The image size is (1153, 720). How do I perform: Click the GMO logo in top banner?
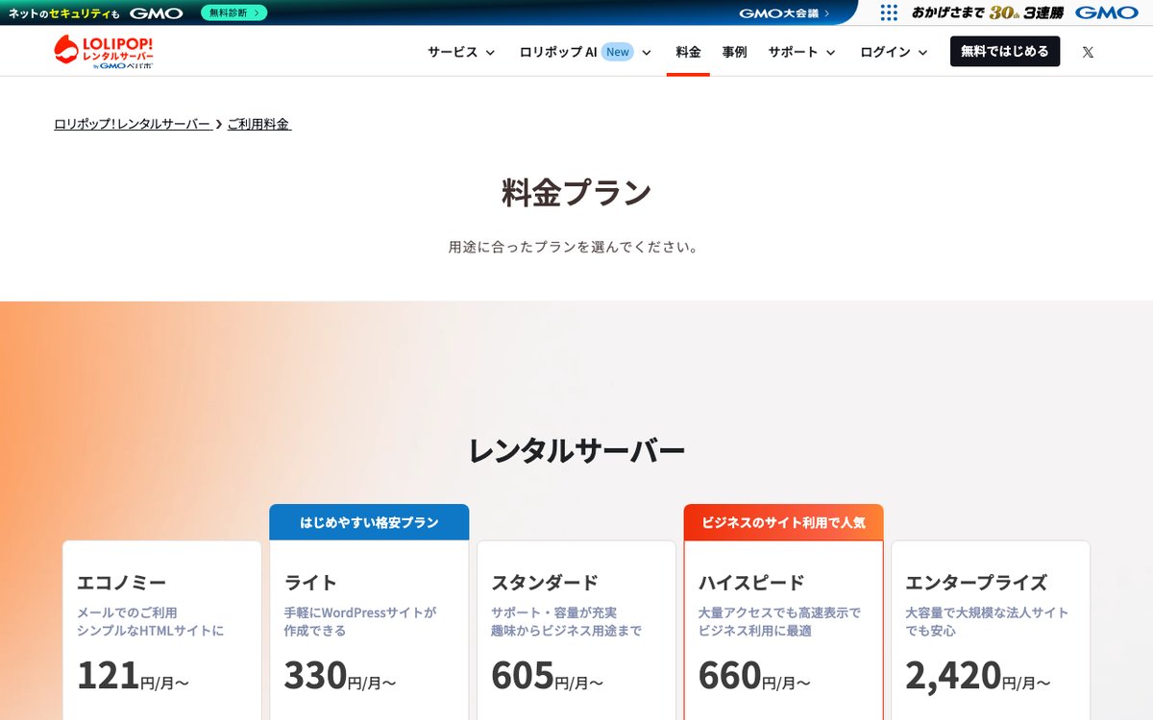coord(157,12)
